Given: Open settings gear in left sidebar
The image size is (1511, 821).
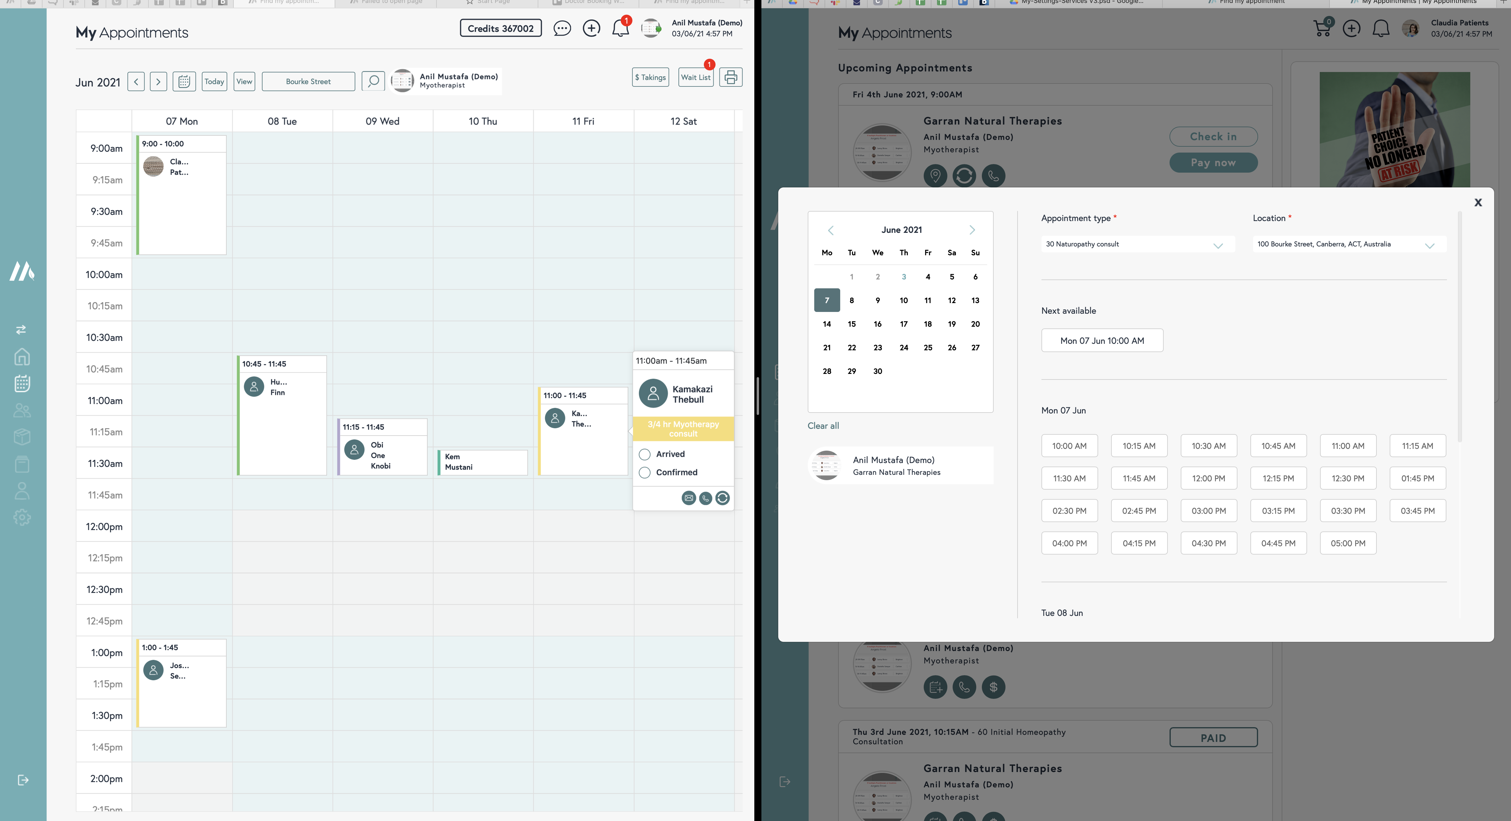Looking at the screenshot, I should pyautogui.click(x=22, y=517).
